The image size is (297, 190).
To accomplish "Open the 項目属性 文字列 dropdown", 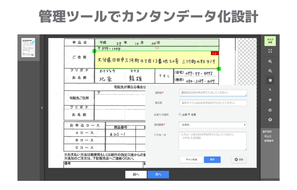I will 213,125.
